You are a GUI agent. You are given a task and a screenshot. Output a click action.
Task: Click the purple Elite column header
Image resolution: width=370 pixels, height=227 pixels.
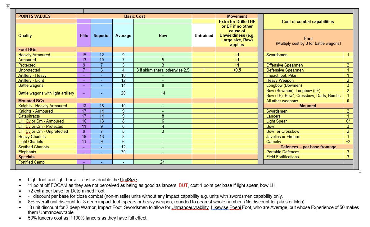(x=84, y=35)
